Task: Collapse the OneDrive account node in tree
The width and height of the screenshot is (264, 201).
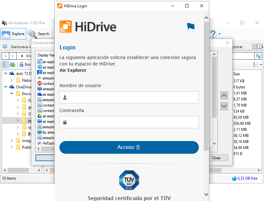Action: pos(5,87)
